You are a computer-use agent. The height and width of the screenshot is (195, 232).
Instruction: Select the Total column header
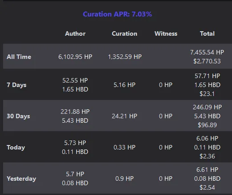coord(207,33)
